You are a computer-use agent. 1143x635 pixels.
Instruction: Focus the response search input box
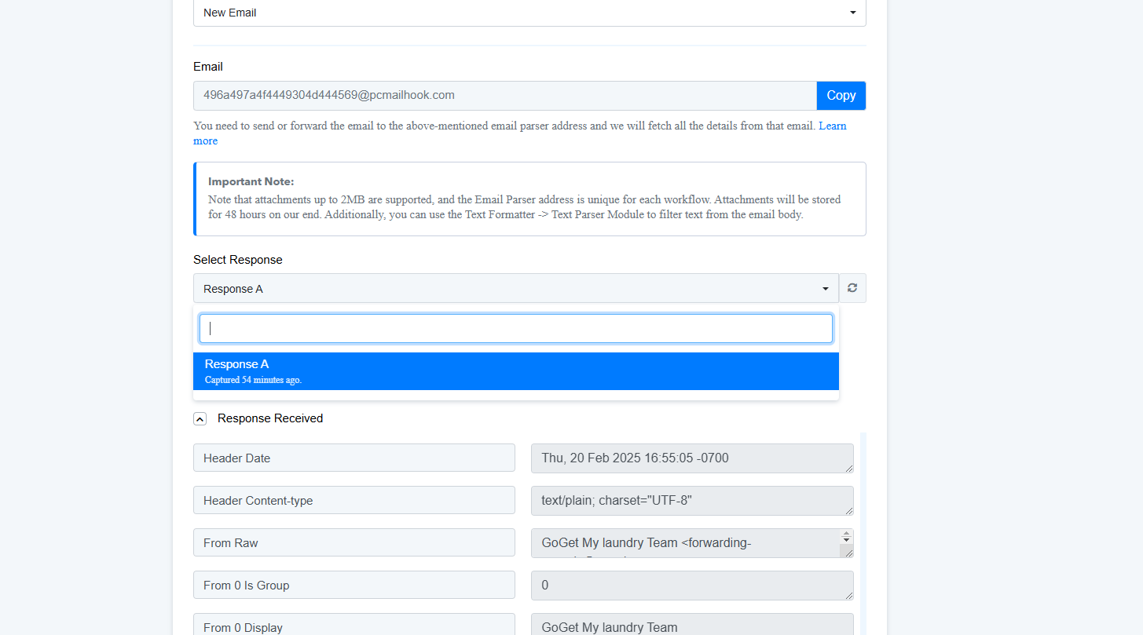point(516,329)
